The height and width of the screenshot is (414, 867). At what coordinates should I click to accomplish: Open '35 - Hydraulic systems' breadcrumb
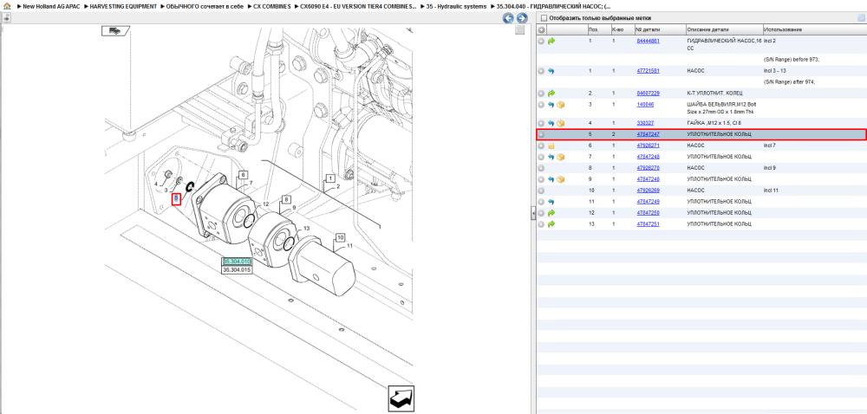pyautogui.click(x=457, y=7)
